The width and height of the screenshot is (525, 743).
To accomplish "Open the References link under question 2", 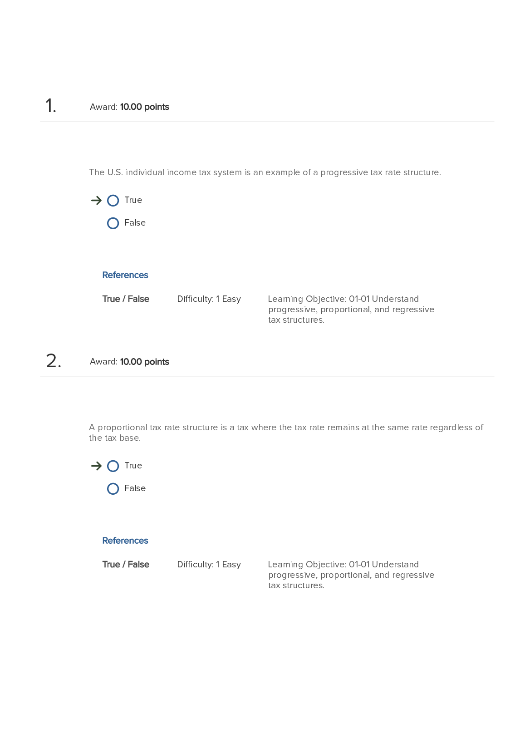I will tap(125, 541).
